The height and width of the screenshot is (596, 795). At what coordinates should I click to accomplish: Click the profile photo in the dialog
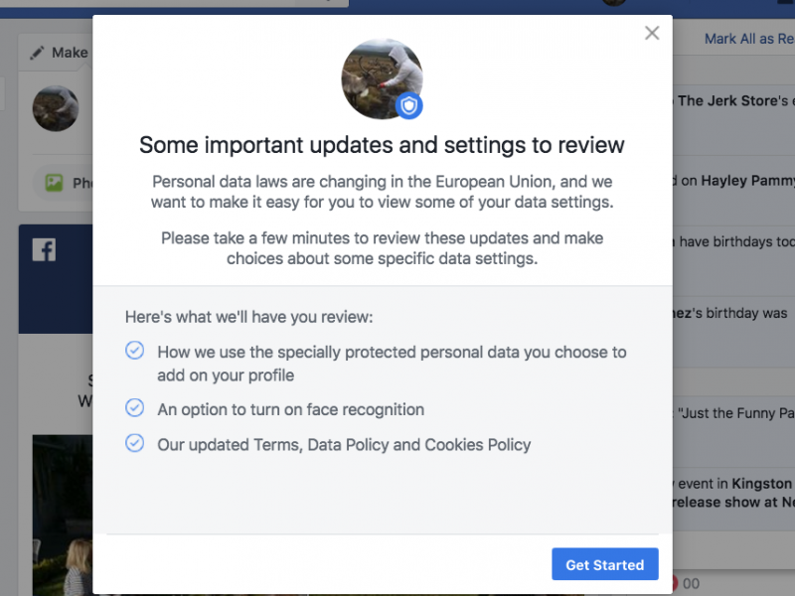pos(382,78)
